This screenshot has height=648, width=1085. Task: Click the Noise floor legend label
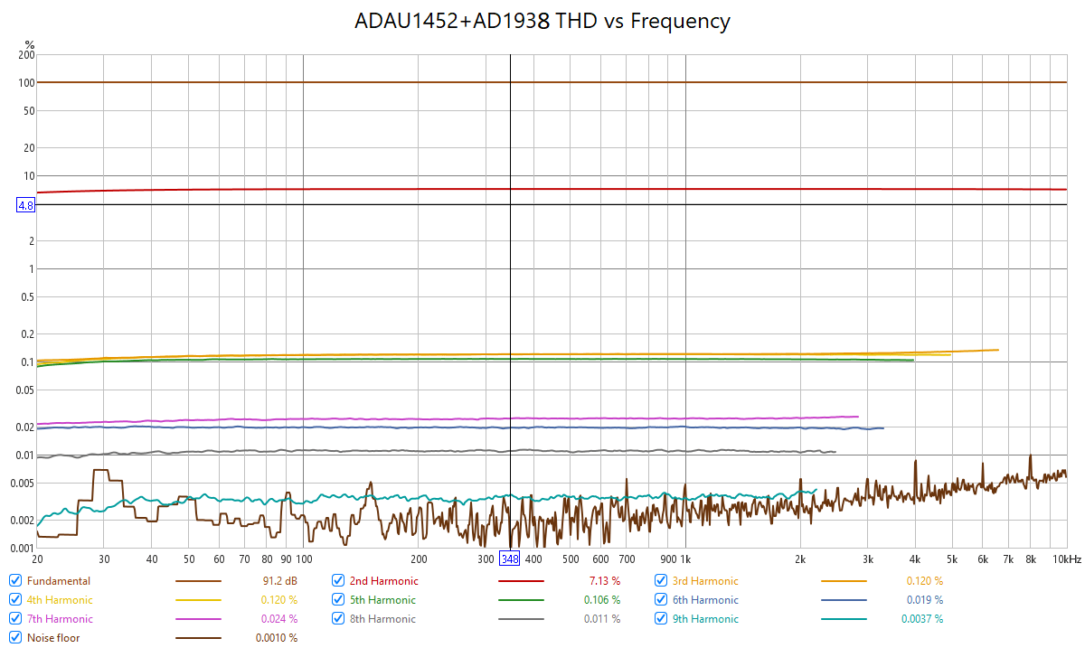[x=53, y=638]
